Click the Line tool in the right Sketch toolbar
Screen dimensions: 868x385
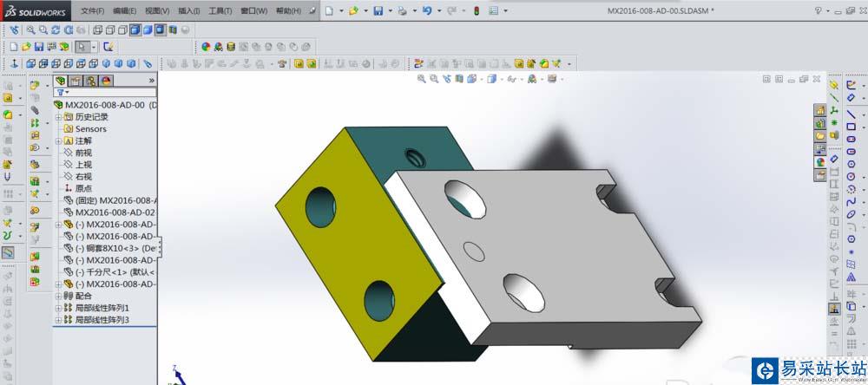852,114
